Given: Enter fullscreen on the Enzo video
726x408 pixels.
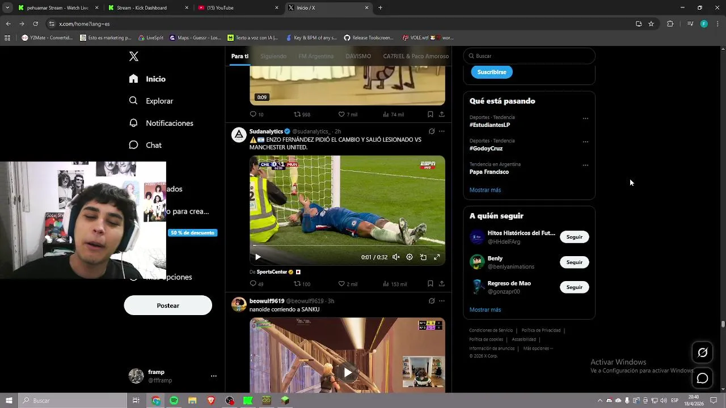Looking at the screenshot, I should click(x=437, y=257).
